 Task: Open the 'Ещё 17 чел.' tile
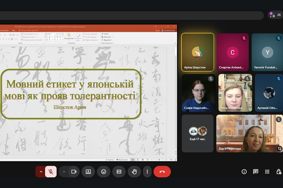point(198,133)
